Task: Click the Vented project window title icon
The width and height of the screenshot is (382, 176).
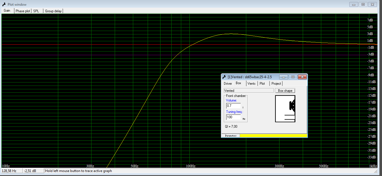Action: pyautogui.click(x=224, y=77)
